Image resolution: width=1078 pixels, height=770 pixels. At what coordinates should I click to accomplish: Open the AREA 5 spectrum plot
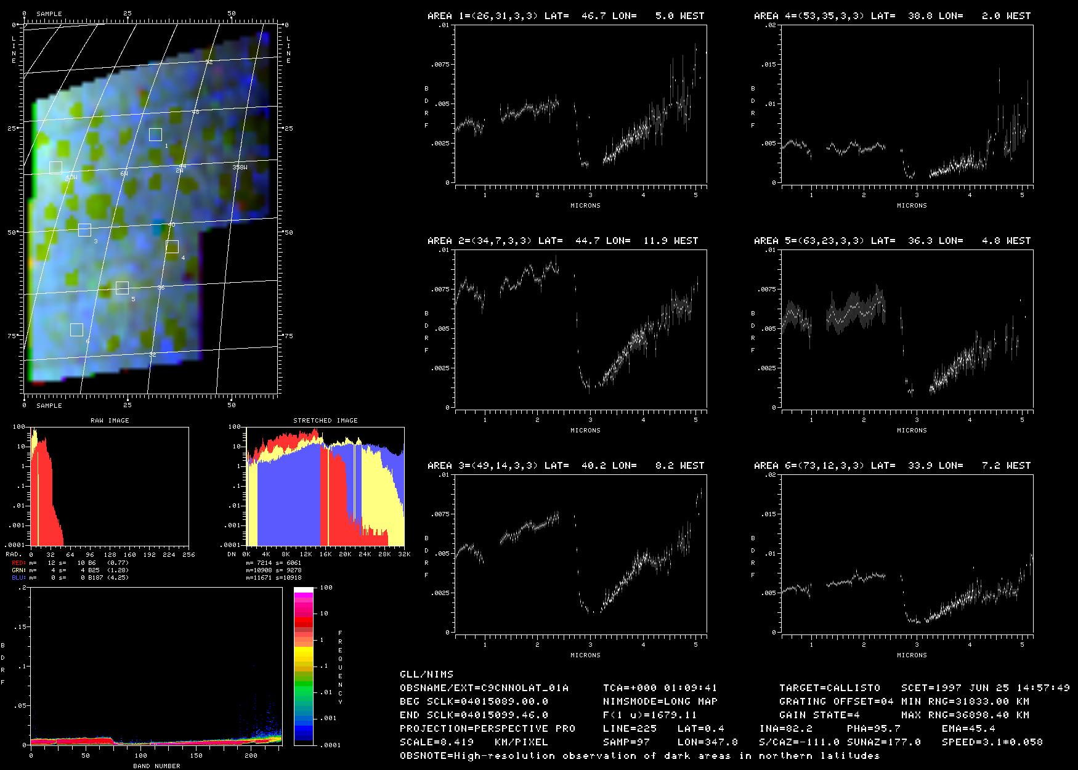[907, 329]
